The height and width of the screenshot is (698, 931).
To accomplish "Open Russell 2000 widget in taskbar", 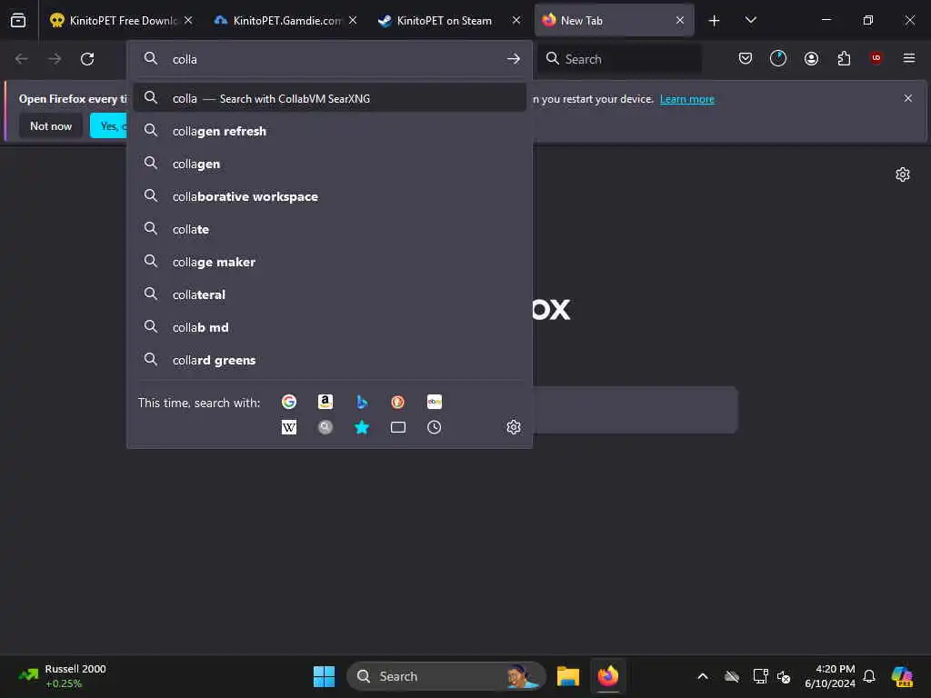I will click(63, 676).
